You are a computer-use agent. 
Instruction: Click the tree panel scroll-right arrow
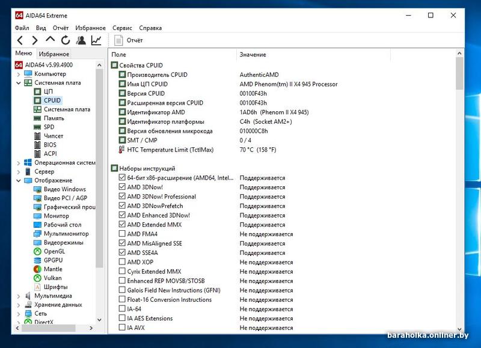pyautogui.click(x=91, y=328)
